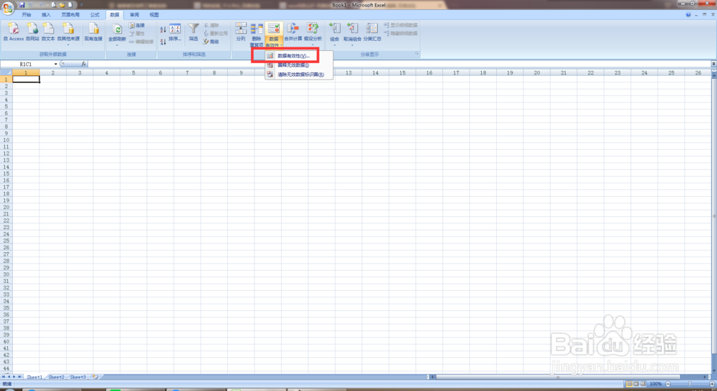This screenshot has height=391, width=717.
Task: Click the Office button
Action: tap(8, 8)
